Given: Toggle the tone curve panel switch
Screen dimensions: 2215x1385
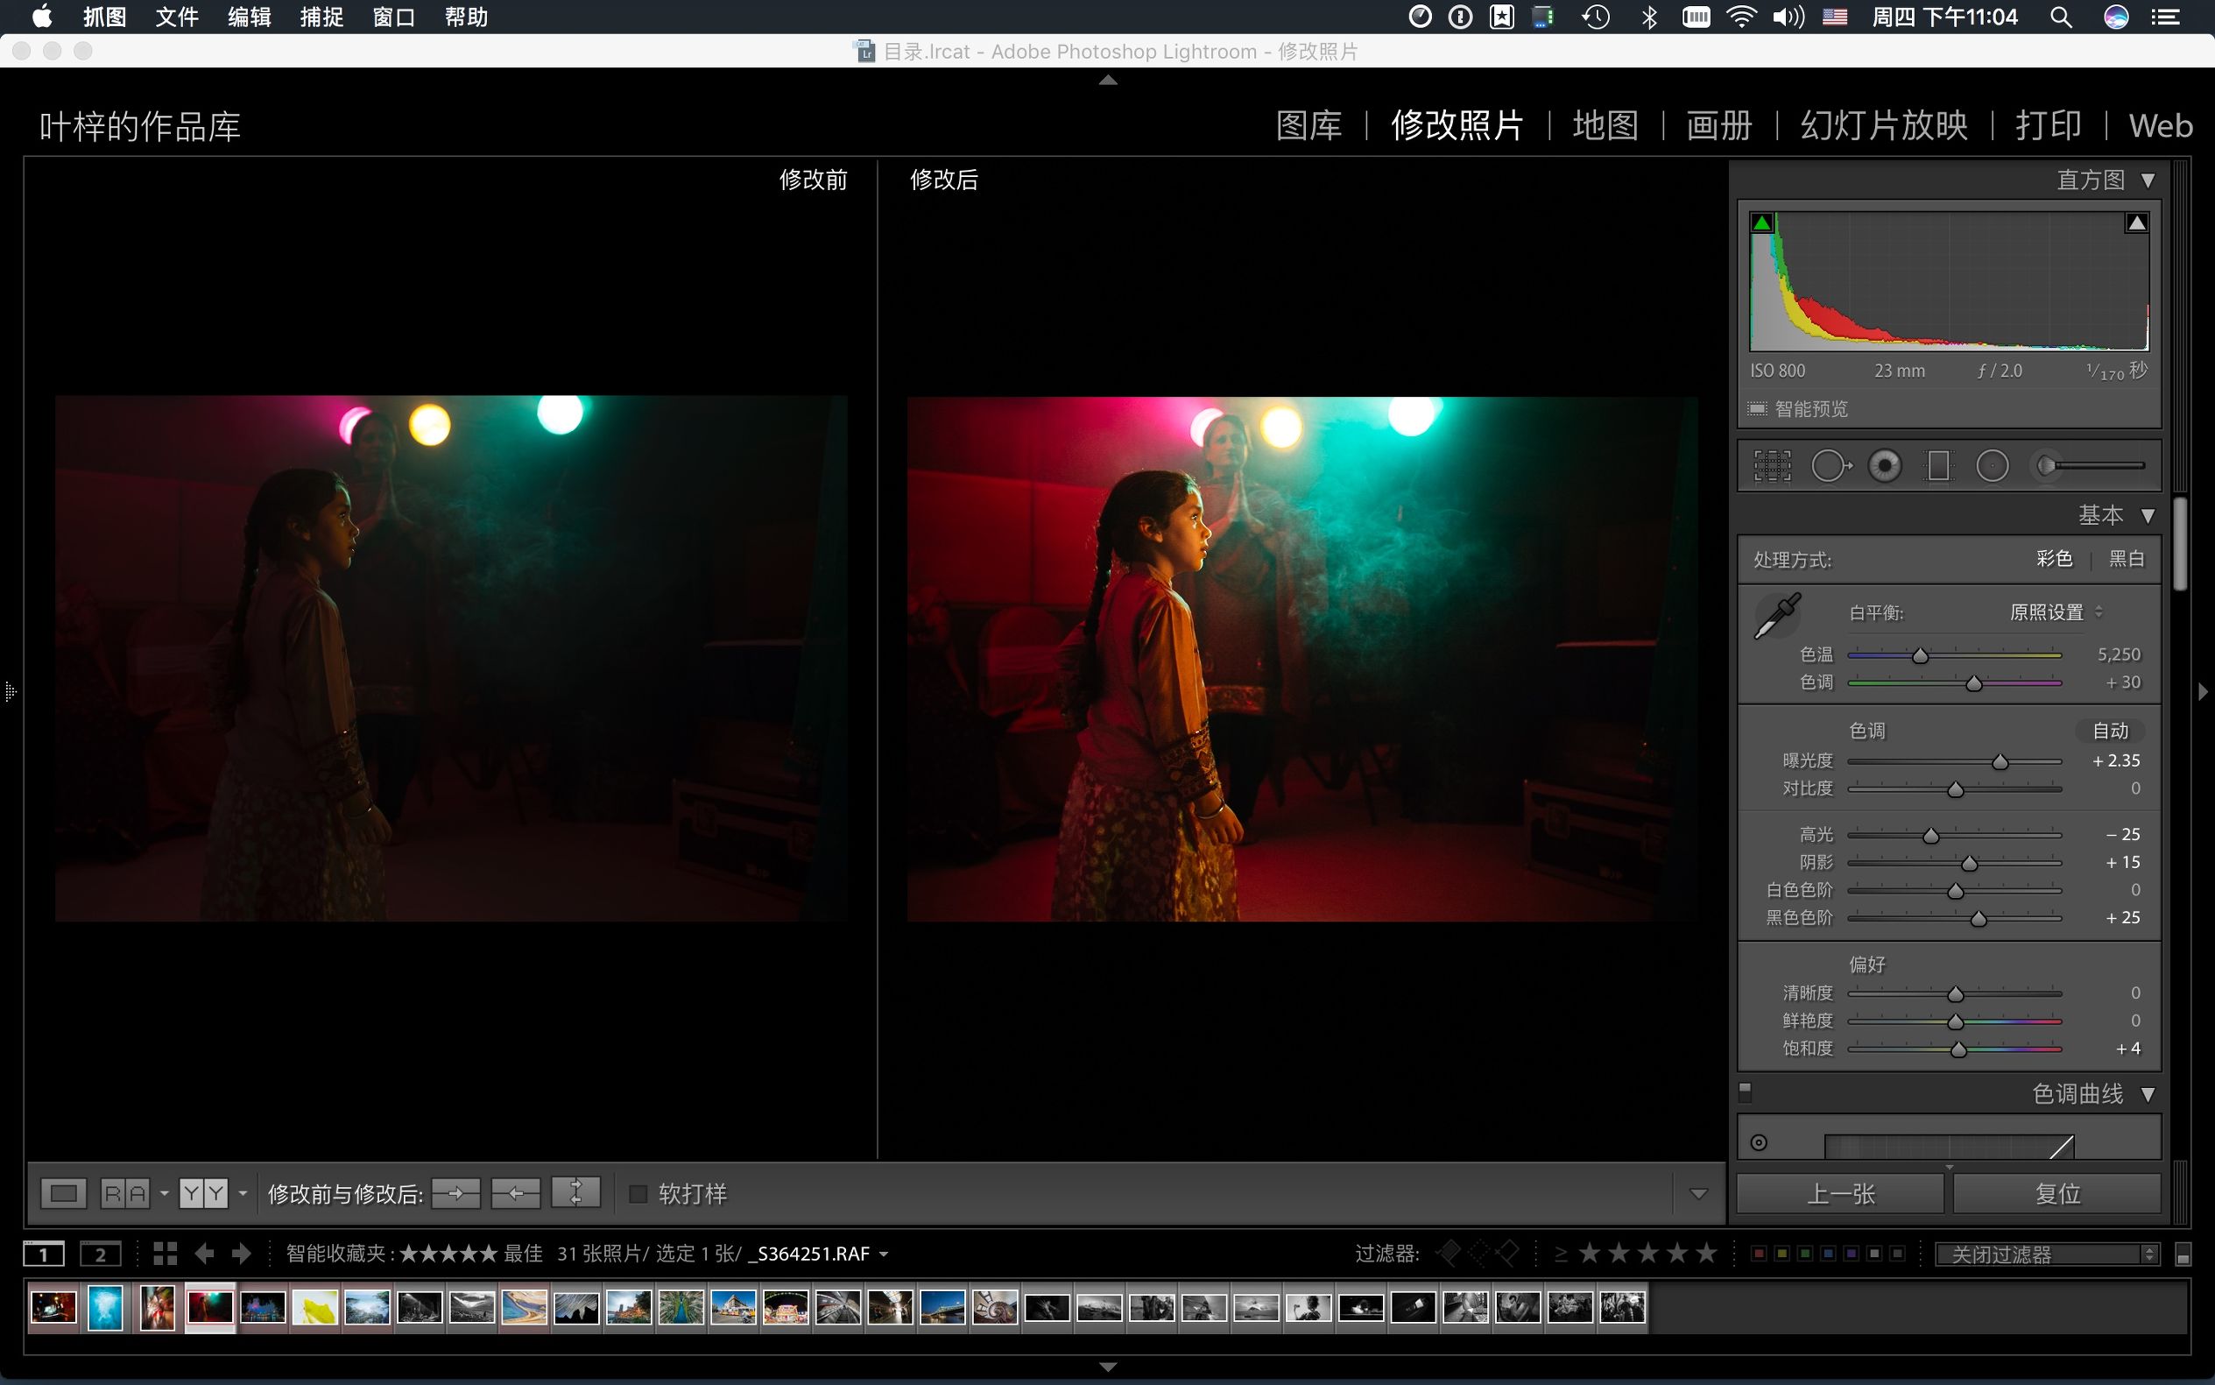Looking at the screenshot, I should 1746,1092.
